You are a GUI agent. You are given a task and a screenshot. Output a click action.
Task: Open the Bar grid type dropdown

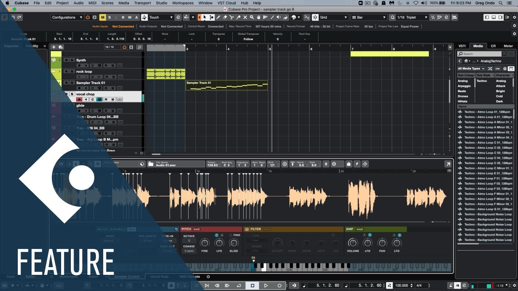(x=369, y=17)
